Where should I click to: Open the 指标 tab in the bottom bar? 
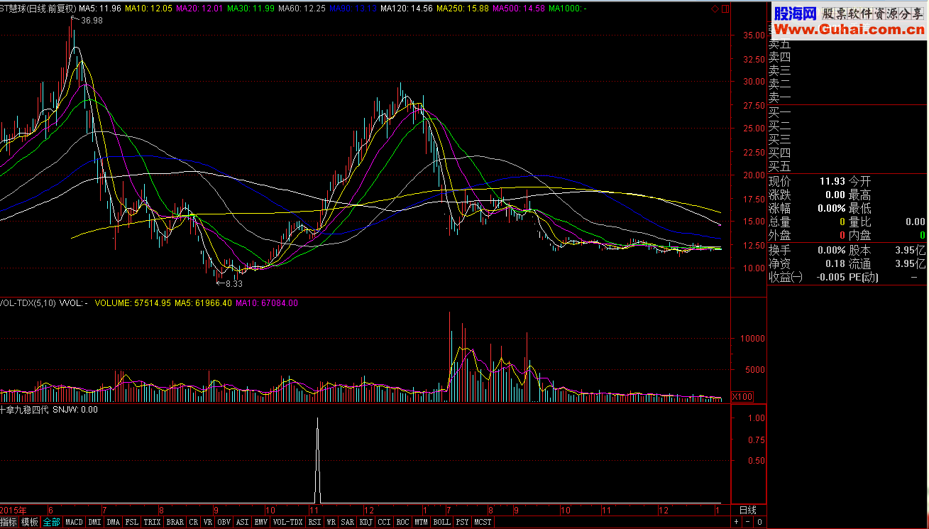point(9,522)
